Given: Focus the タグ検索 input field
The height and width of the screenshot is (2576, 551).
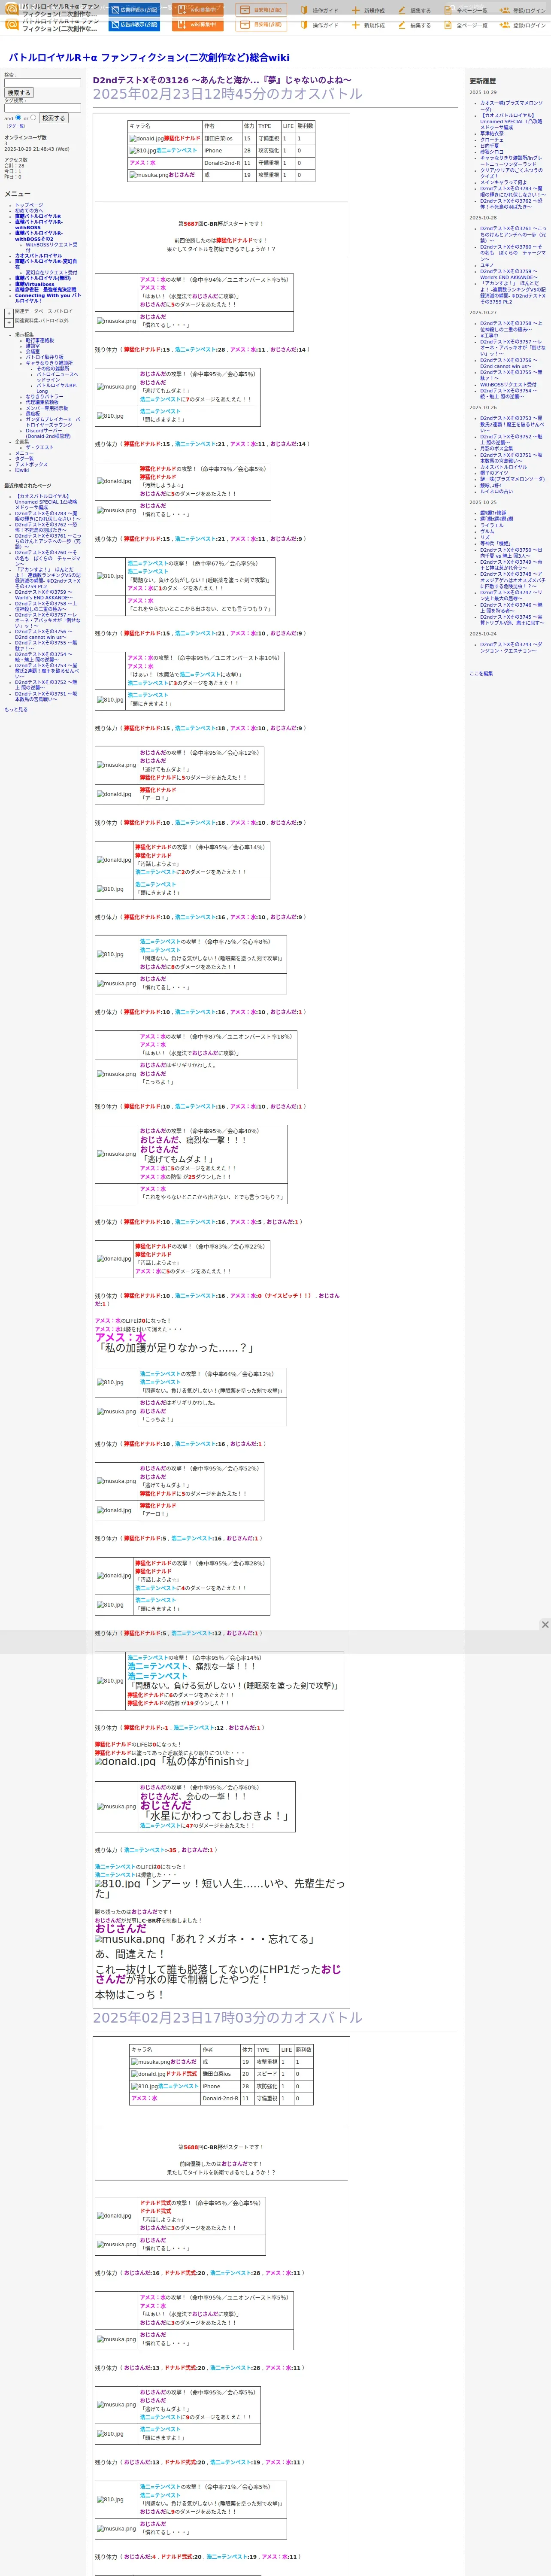Looking at the screenshot, I should [x=42, y=108].
